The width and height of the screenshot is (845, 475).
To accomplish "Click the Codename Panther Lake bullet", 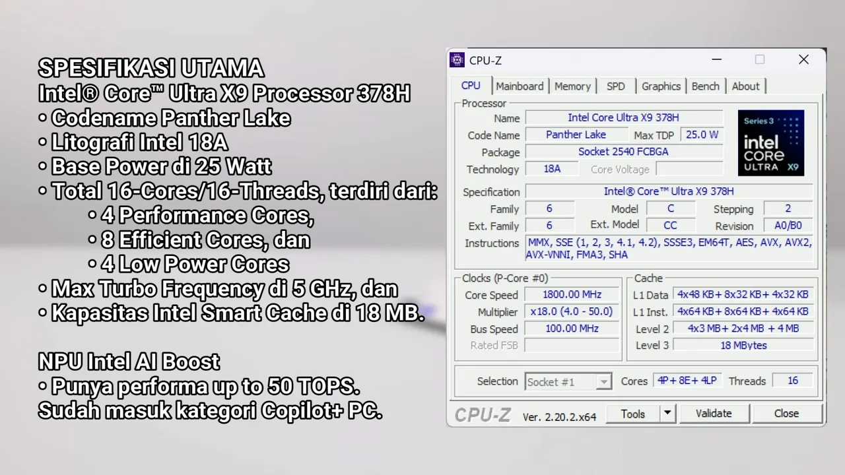I will [x=164, y=118].
